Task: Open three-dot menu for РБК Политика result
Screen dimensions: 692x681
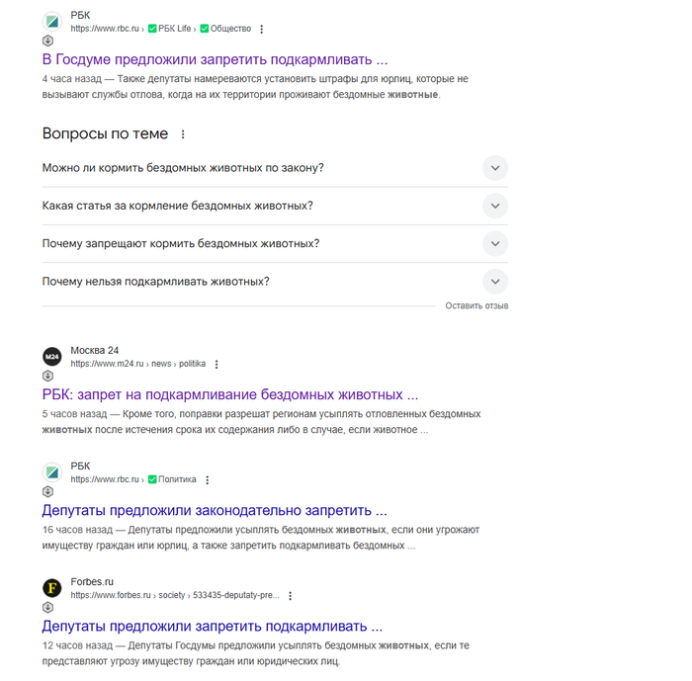Action: (207, 480)
